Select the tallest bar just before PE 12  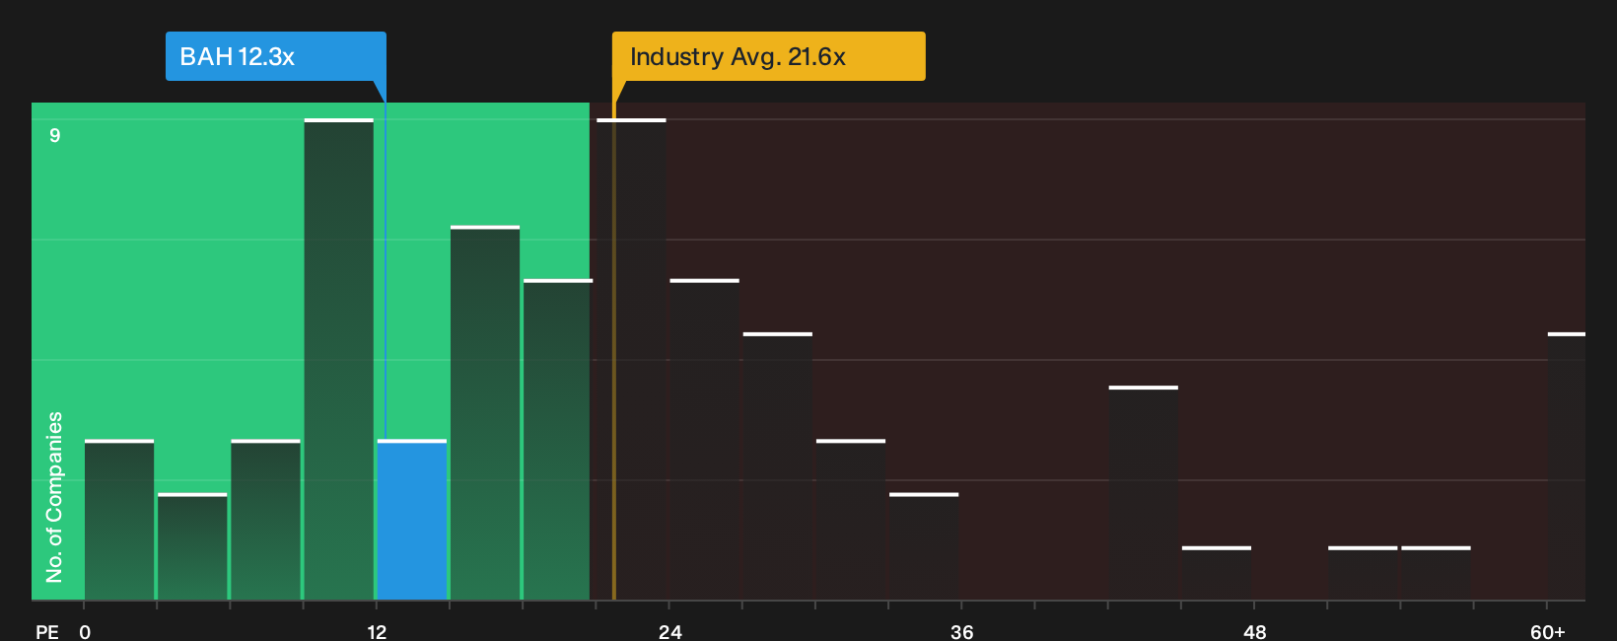[339, 360]
